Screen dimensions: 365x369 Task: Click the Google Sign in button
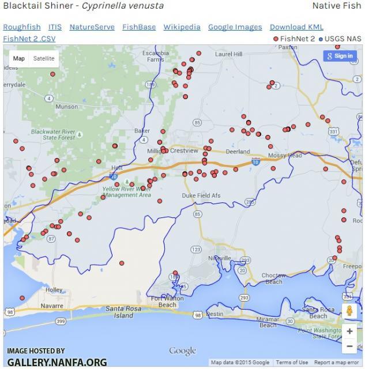point(340,56)
